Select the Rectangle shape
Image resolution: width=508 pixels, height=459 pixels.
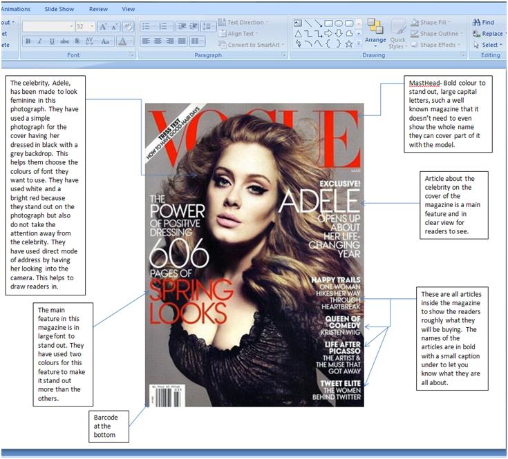(x=328, y=23)
